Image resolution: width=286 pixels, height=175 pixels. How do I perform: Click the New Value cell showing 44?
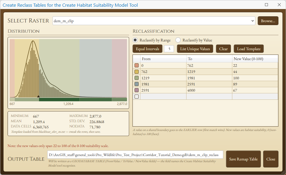click(x=255, y=72)
